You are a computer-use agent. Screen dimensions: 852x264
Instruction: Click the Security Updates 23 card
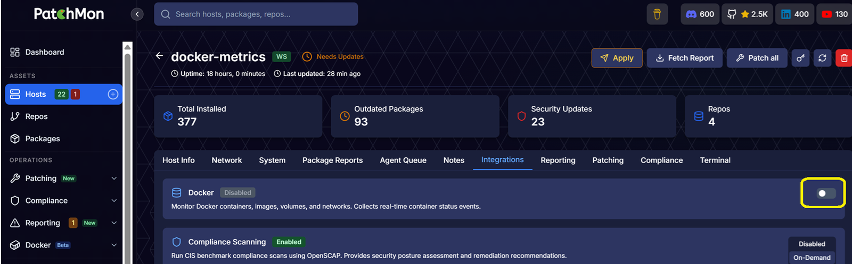point(592,116)
